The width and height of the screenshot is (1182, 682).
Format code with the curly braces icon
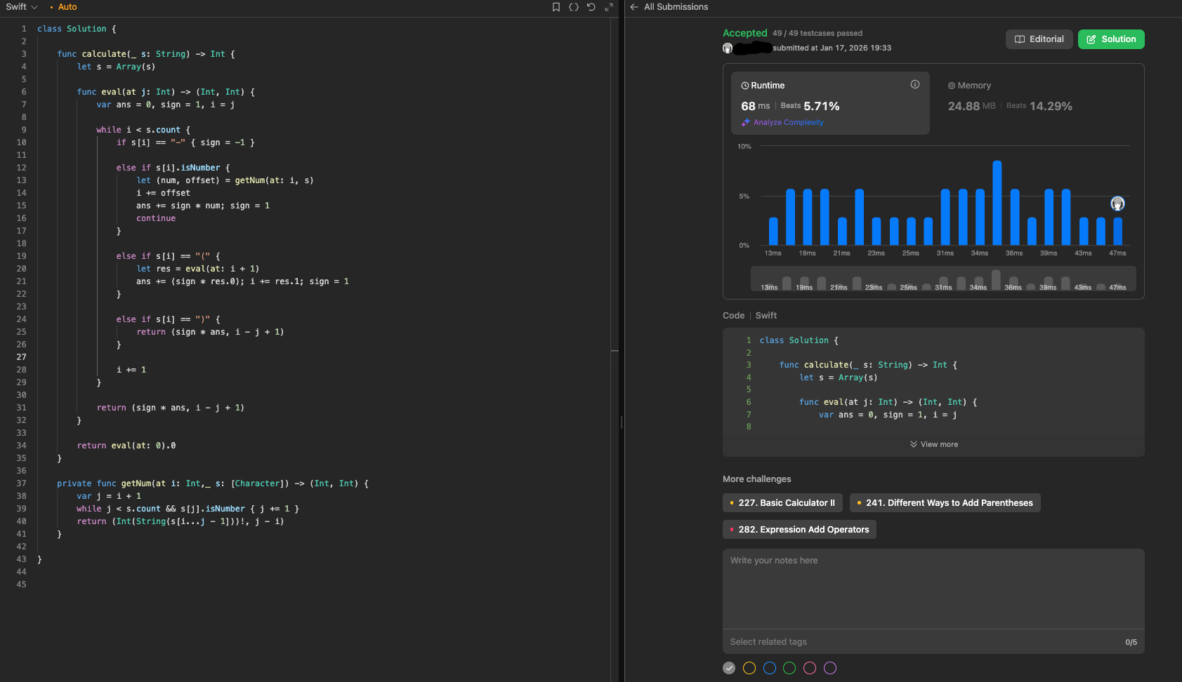(x=574, y=7)
